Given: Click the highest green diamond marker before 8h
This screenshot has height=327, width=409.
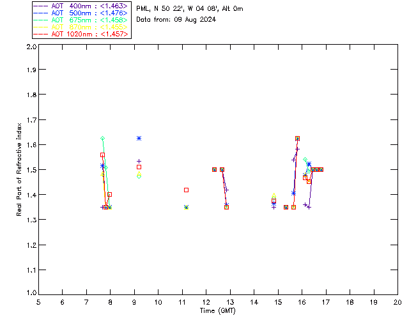Looking at the screenshot, I should coord(102,138).
